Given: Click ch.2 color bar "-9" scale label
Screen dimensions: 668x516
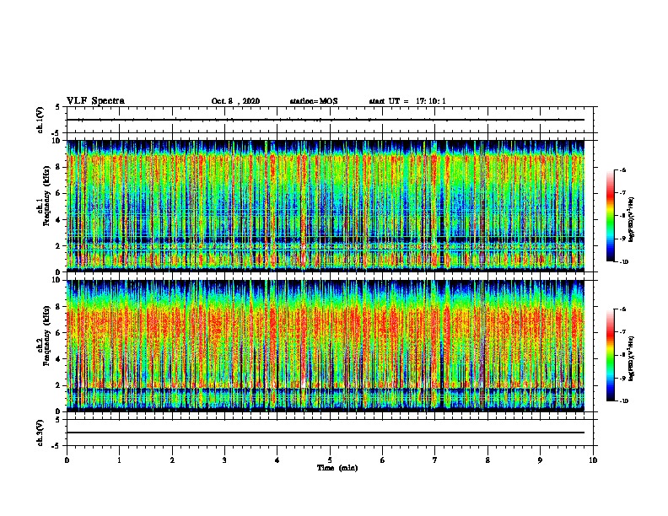Looking at the screenshot, I should pyautogui.click(x=622, y=378).
